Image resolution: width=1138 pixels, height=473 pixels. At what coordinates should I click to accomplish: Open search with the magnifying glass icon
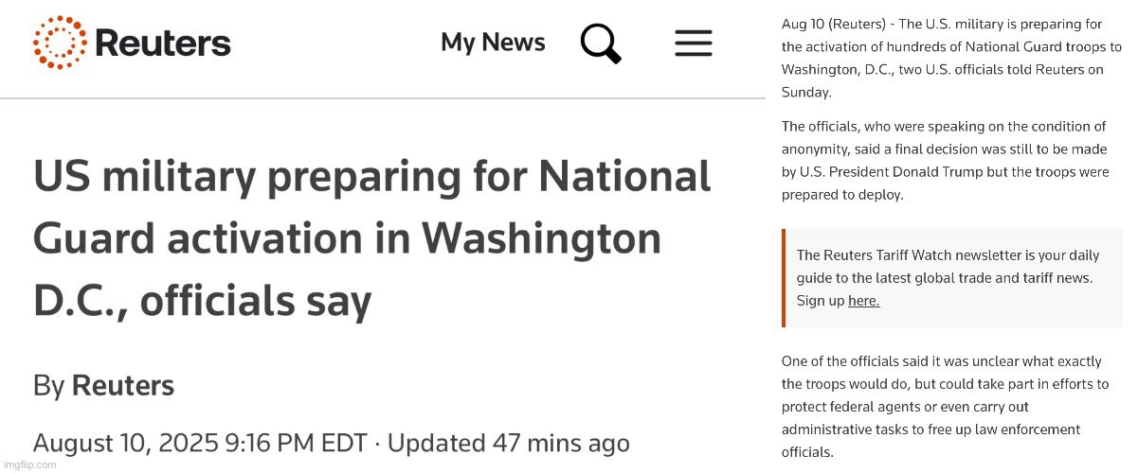click(x=600, y=44)
